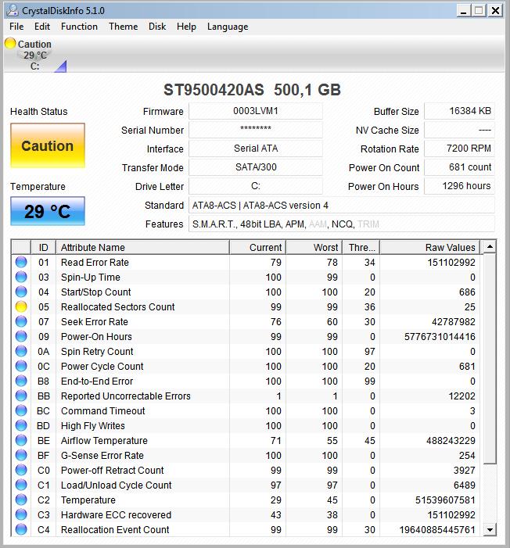Viewport: 510px width, 548px height.
Task: Click the 29 °C temperature button
Action: [x=48, y=211]
